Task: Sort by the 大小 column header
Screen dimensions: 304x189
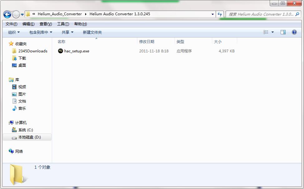Action: coord(218,41)
